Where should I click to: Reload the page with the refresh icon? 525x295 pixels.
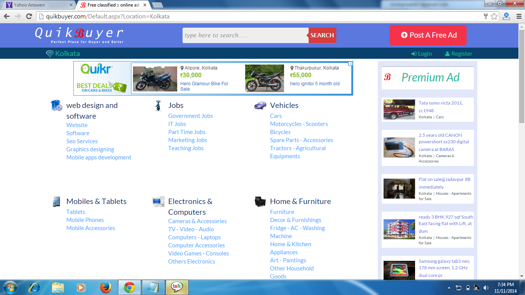pyautogui.click(x=29, y=16)
